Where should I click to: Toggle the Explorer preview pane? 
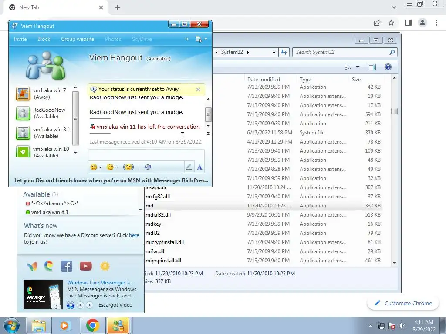(372, 67)
